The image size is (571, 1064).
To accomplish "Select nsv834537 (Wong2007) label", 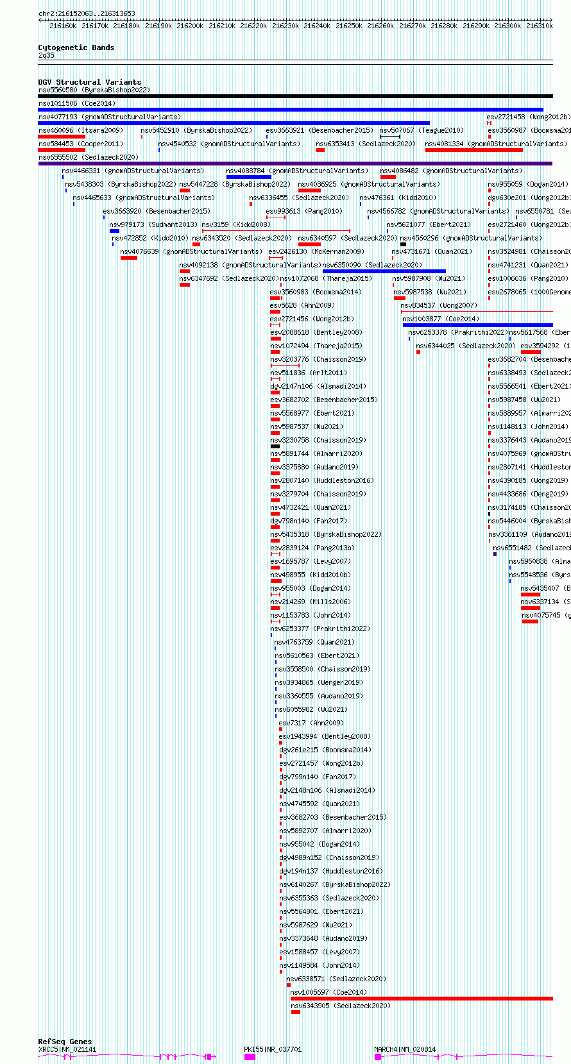I will coord(439,306).
